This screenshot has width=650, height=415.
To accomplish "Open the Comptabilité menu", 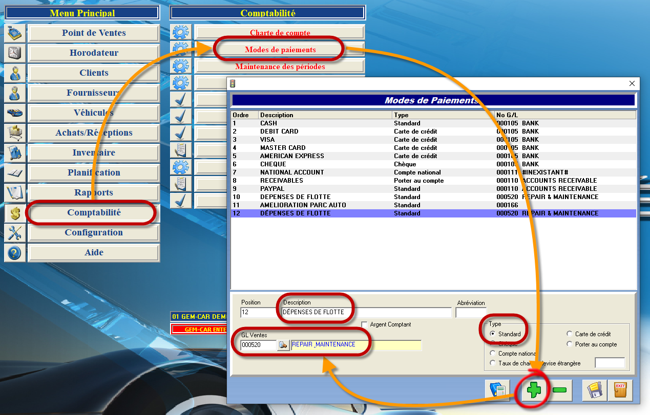I will click(x=94, y=212).
